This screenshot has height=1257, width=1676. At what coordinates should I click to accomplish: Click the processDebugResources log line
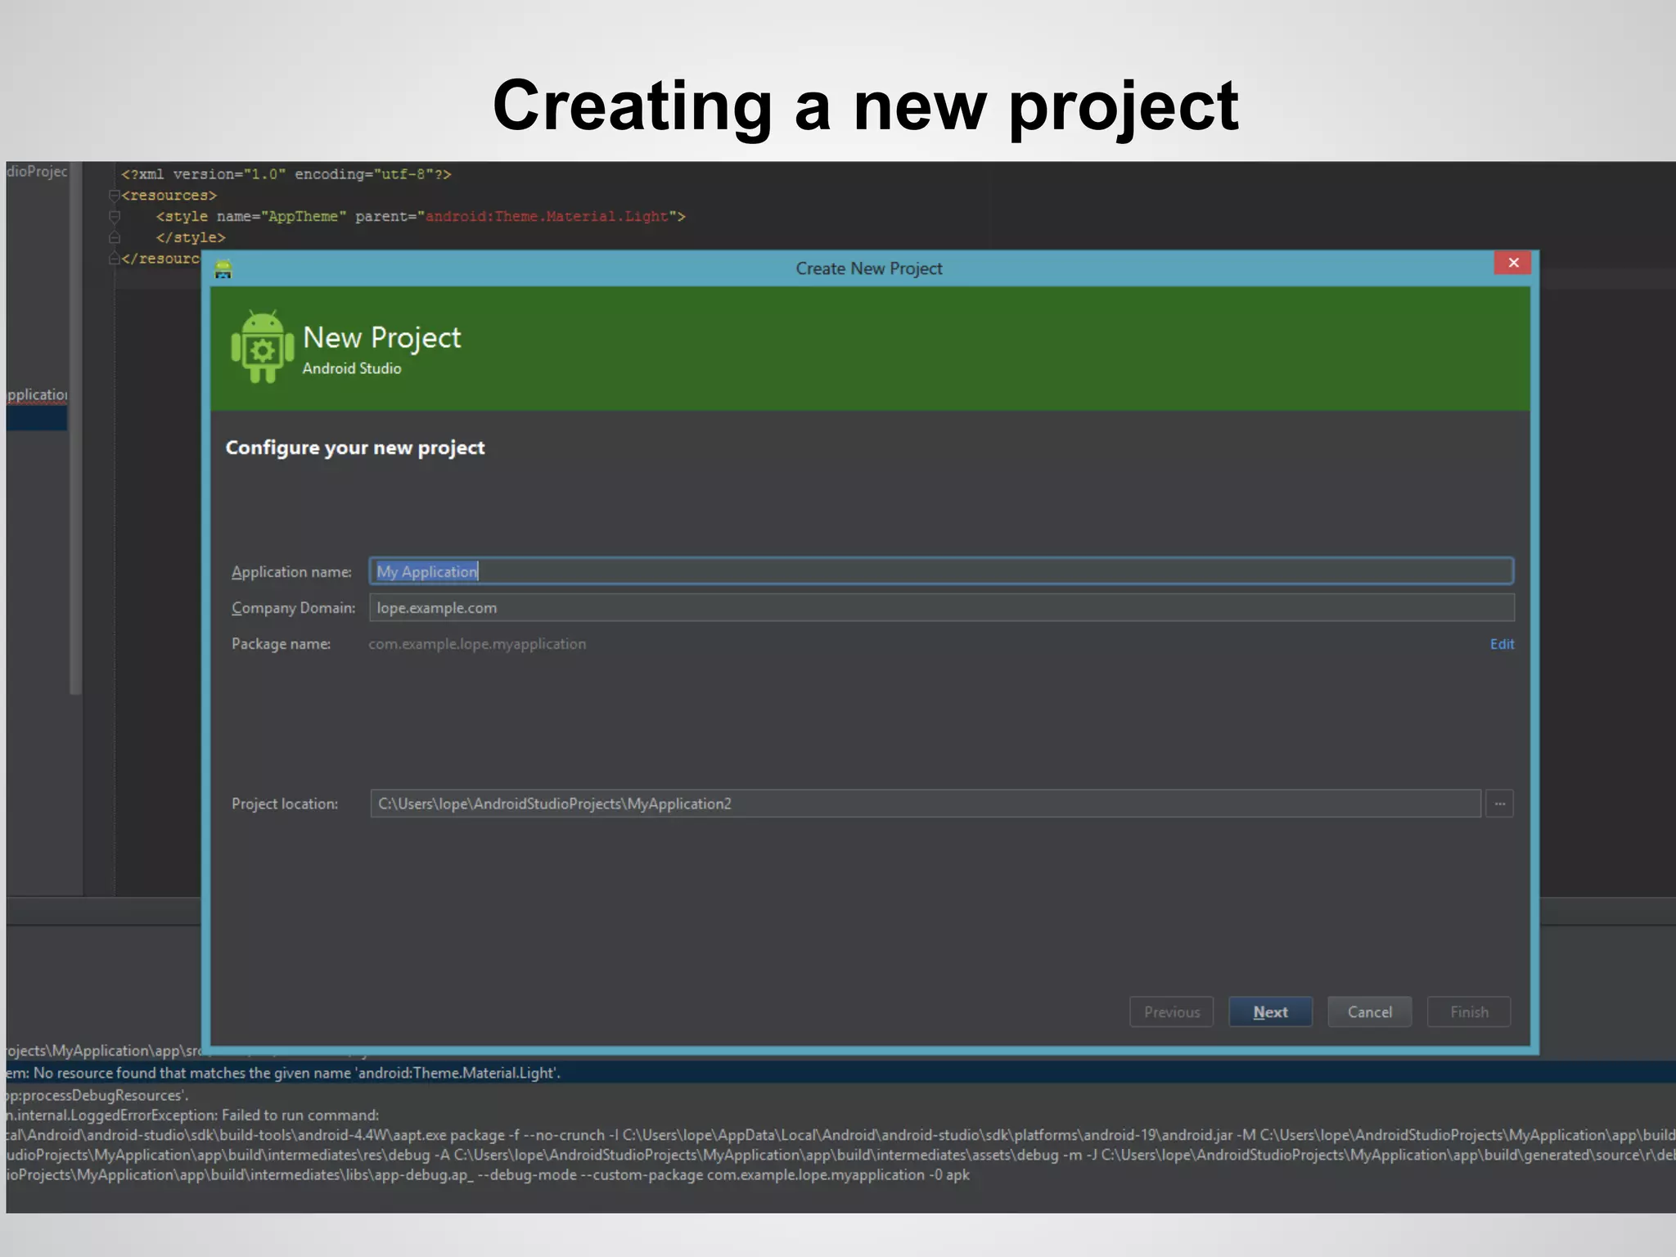[97, 1095]
